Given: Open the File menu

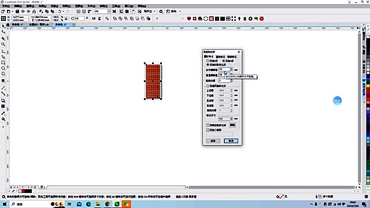Looking at the screenshot, I should tap(6, 6).
